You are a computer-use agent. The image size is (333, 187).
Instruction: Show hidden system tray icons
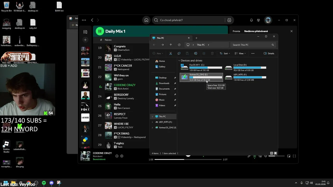tap(296, 183)
